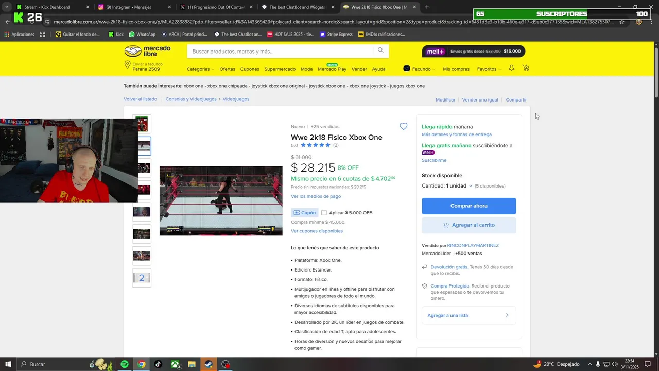Open File Explorer from the taskbar
This screenshot has height=371, width=659.
(x=192, y=364)
